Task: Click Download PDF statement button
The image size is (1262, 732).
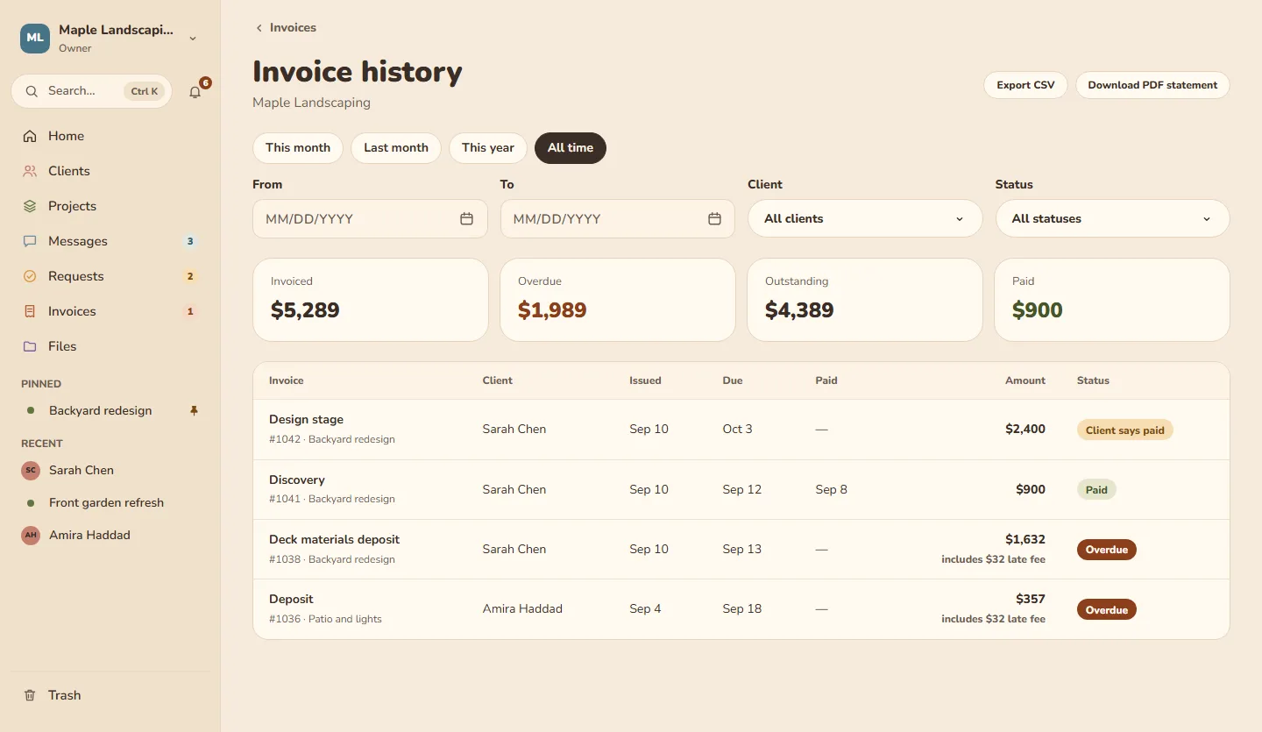Action: [x=1152, y=85]
